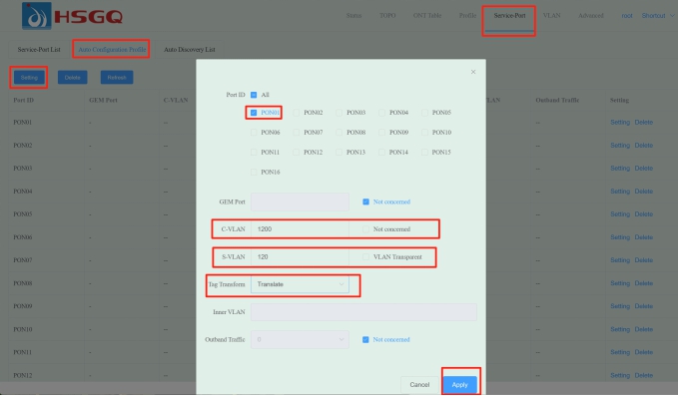Open the ONT Table menu item
Image resolution: width=678 pixels, height=396 pixels.
click(x=426, y=16)
